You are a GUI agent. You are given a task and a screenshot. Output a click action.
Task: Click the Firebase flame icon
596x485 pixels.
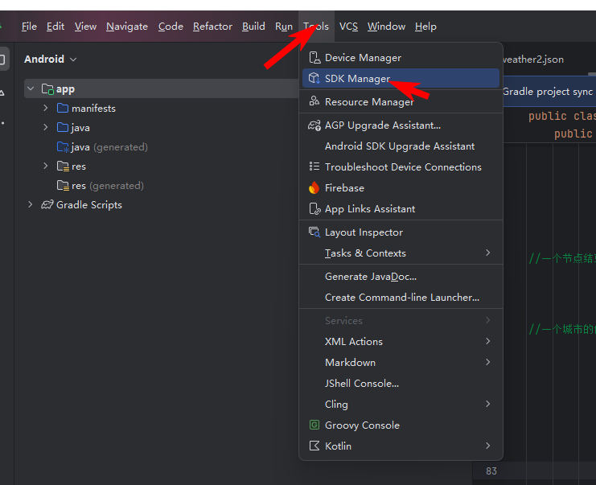pyautogui.click(x=314, y=187)
